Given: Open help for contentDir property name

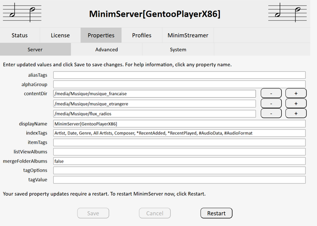Looking at the screenshot, I should (36, 93).
